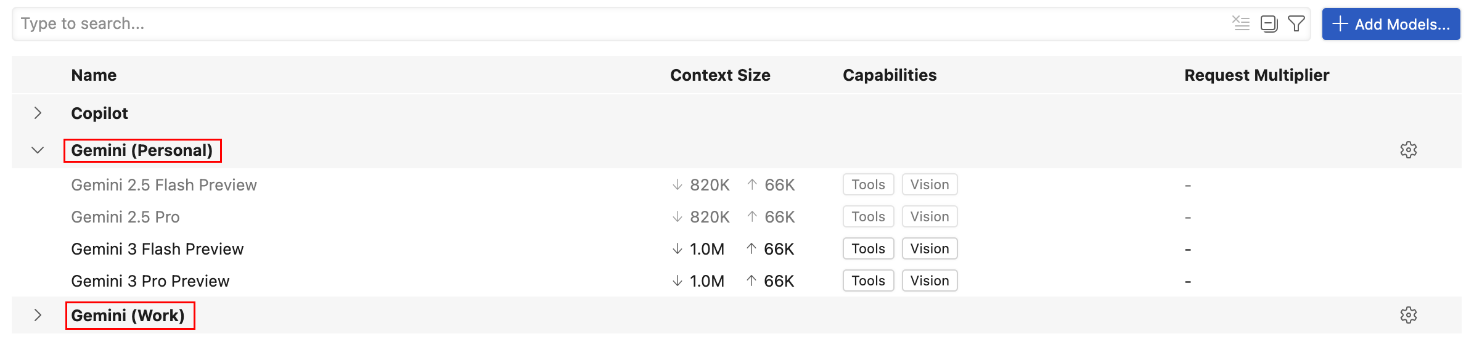Open settings gear for Gemini (Personal)

1409,150
